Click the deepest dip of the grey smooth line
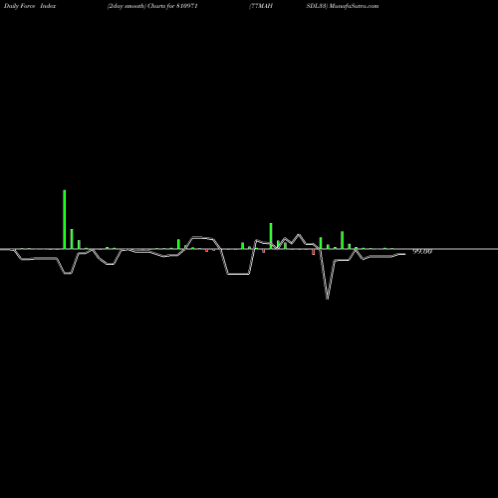The image size is (498, 498). (328, 298)
